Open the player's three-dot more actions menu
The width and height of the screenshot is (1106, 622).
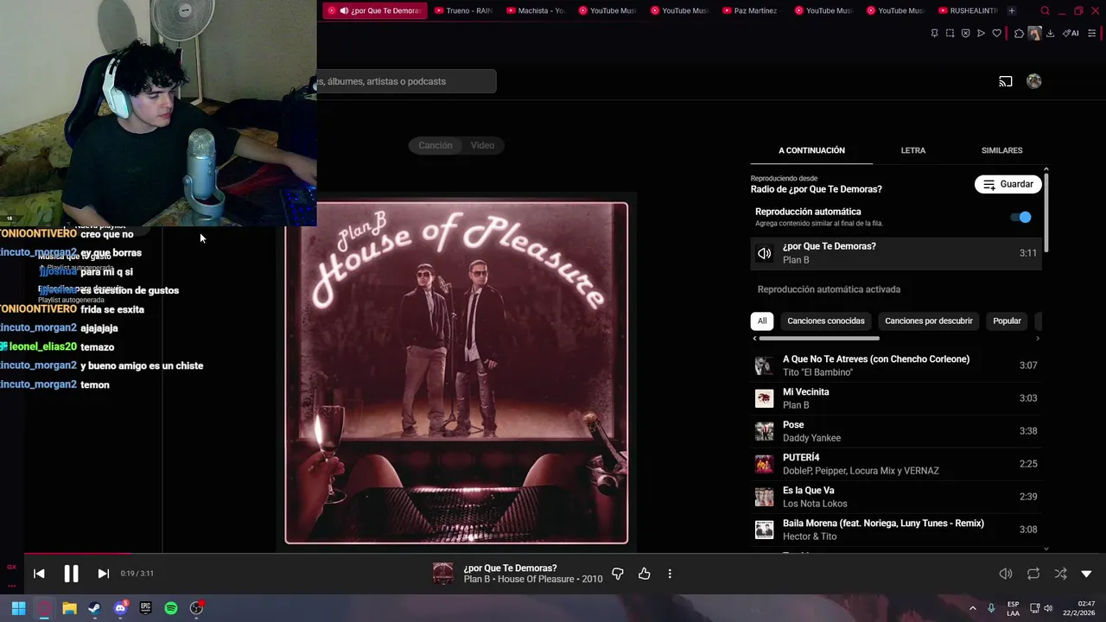pos(670,574)
